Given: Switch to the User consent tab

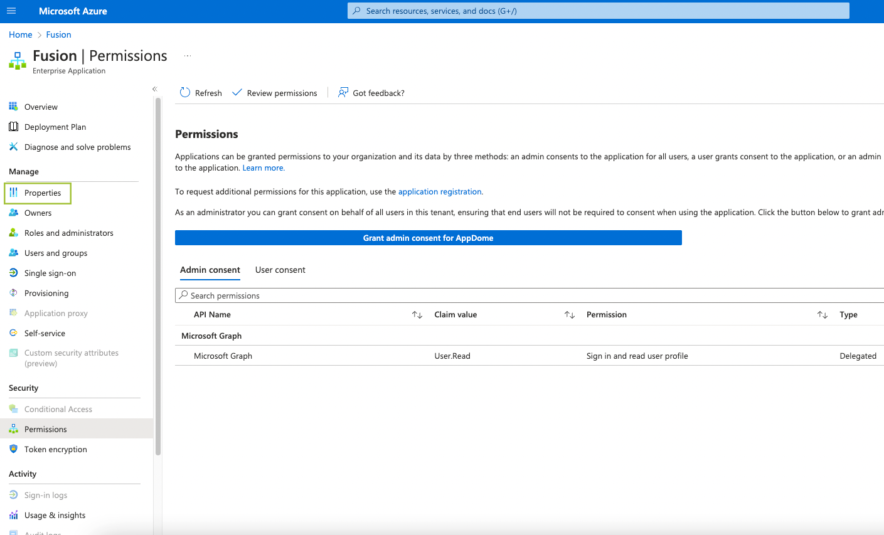Looking at the screenshot, I should 280,270.
